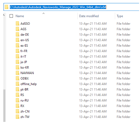Screen dimensions: 140x124
Task: Select the ko-KR folder icon
Action: pos(17,67)
